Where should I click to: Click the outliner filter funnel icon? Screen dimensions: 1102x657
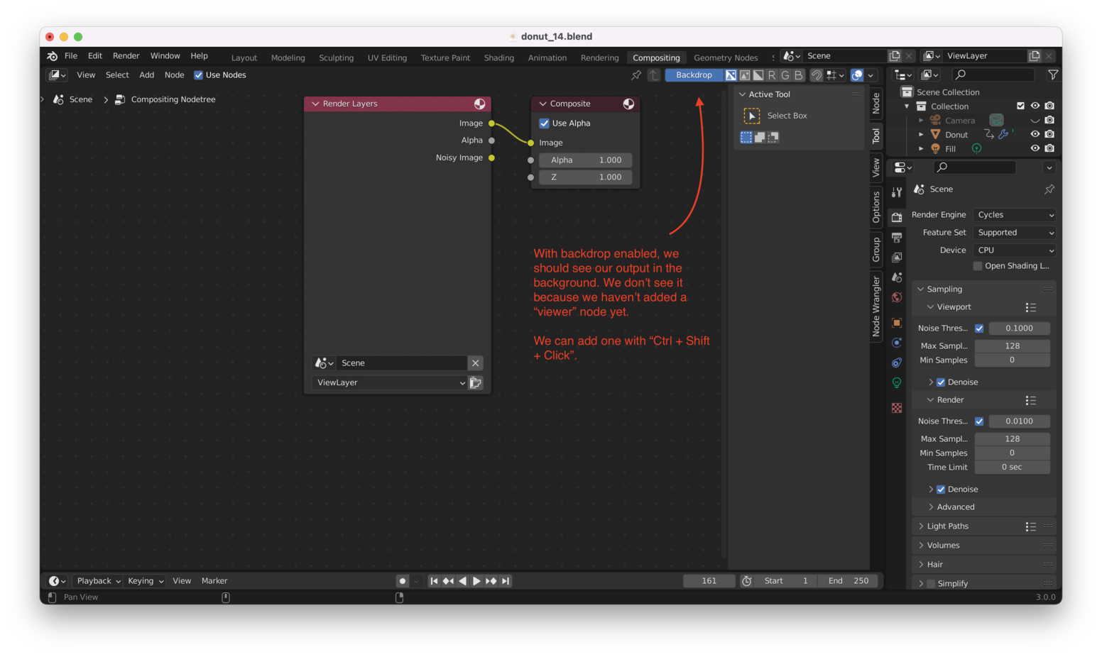tap(1052, 74)
